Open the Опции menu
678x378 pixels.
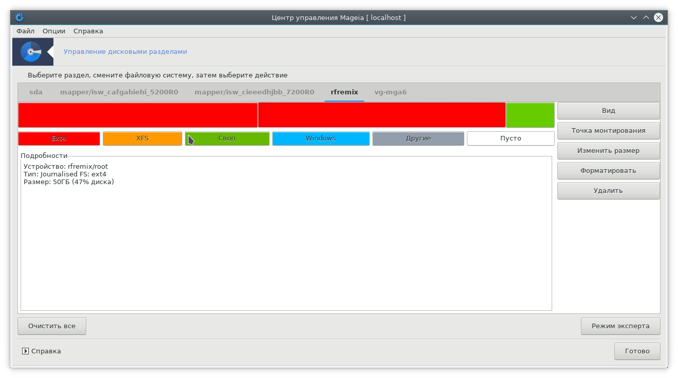click(x=54, y=31)
